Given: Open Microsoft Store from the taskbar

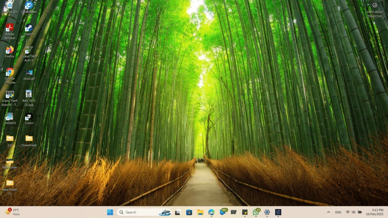Looking at the screenshot, I should click(x=189, y=212).
